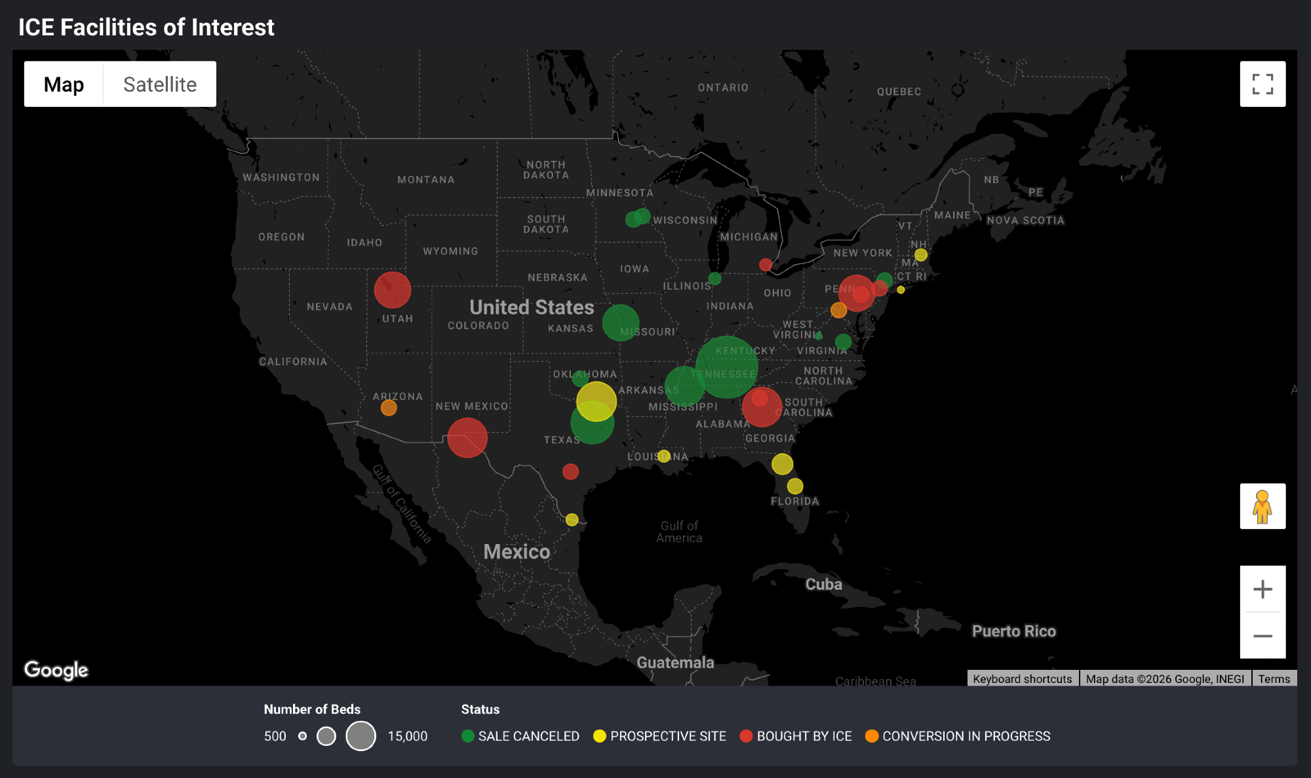Toggle fullscreen map view
This screenshot has width=1311, height=778.
(x=1262, y=84)
